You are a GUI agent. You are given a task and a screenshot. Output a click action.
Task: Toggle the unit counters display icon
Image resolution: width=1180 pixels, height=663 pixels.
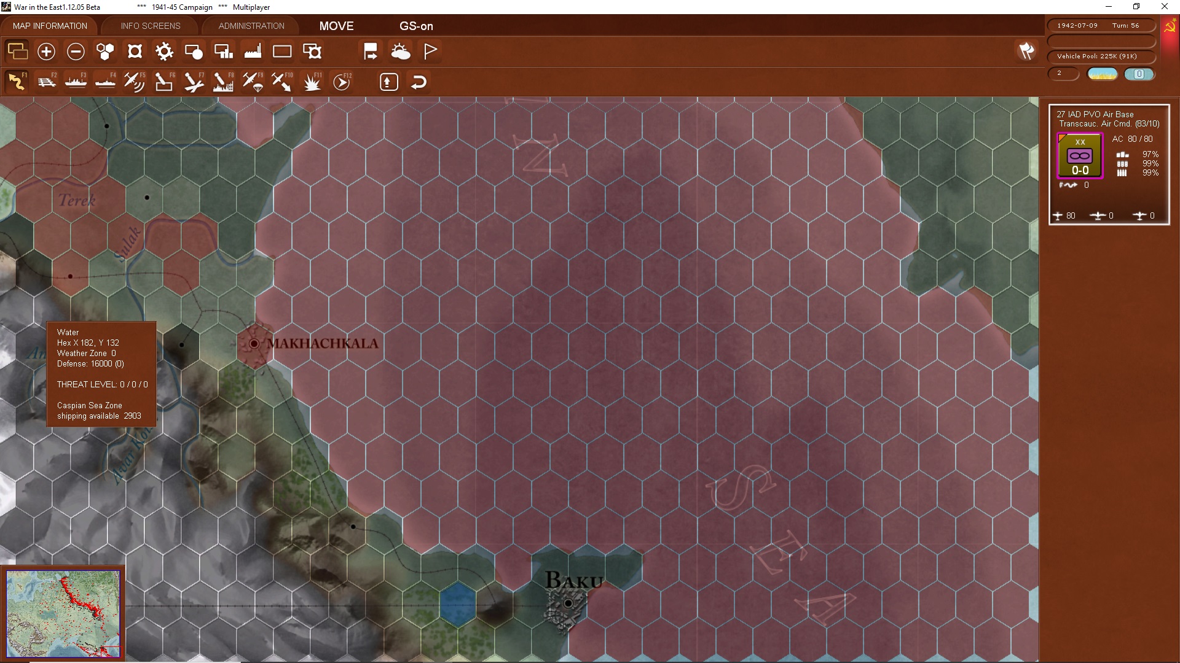(x=17, y=52)
